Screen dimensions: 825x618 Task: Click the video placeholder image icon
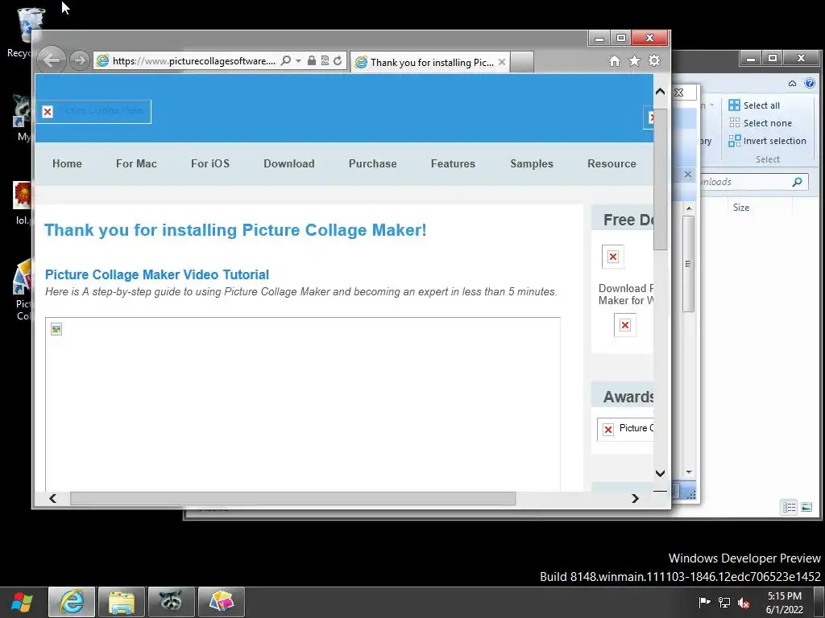pyautogui.click(x=56, y=329)
